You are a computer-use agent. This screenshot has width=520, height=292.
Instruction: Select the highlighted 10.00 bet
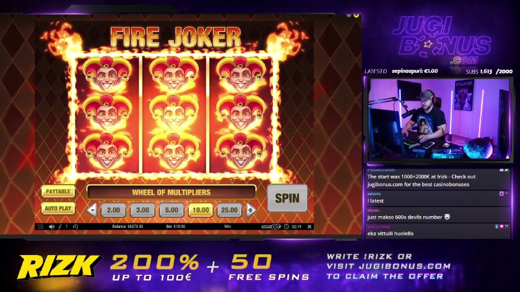(200, 210)
